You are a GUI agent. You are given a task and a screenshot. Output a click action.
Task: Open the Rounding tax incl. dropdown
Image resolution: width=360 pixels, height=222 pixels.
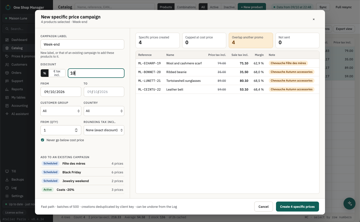(x=104, y=130)
